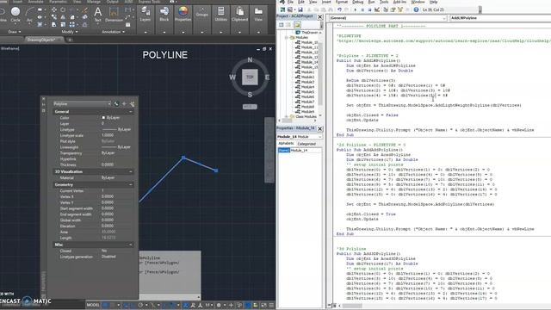Click the Class Modules folder in tree

click(x=306, y=117)
